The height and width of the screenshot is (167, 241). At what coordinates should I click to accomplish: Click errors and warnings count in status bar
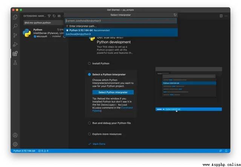43,151
